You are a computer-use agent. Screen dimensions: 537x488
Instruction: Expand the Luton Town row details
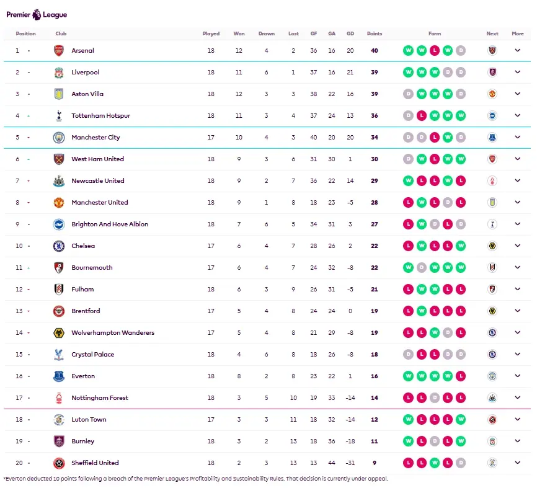(518, 419)
